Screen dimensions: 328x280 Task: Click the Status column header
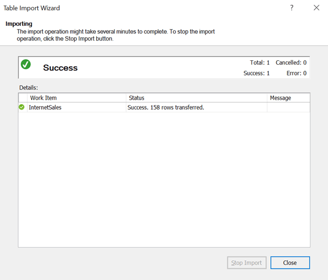[x=196, y=98]
